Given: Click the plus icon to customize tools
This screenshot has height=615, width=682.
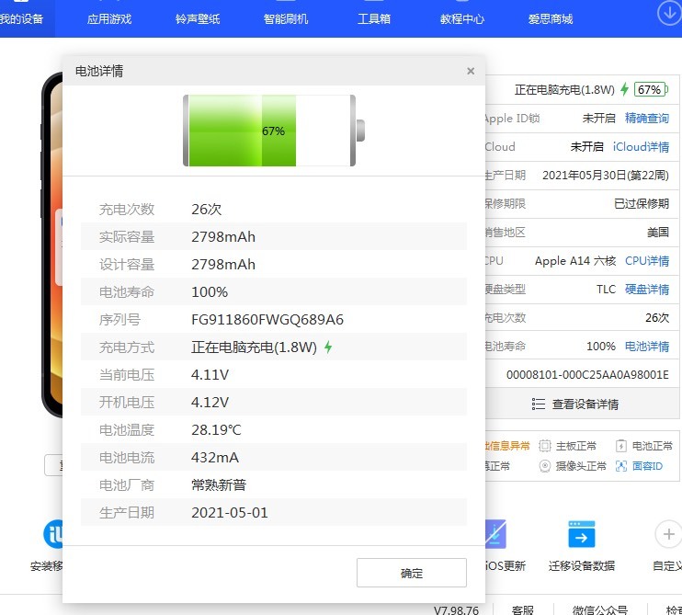Looking at the screenshot, I should [x=668, y=534].
